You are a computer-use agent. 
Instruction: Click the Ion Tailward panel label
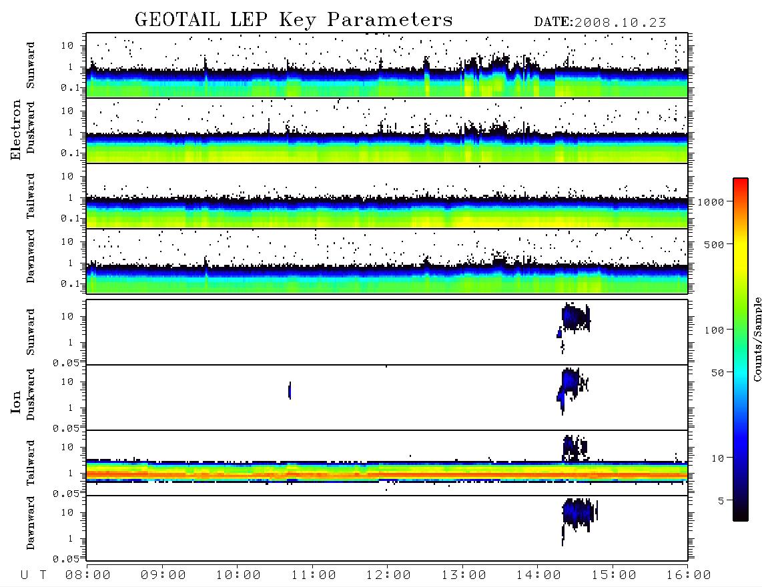click(x=31, y=463)
